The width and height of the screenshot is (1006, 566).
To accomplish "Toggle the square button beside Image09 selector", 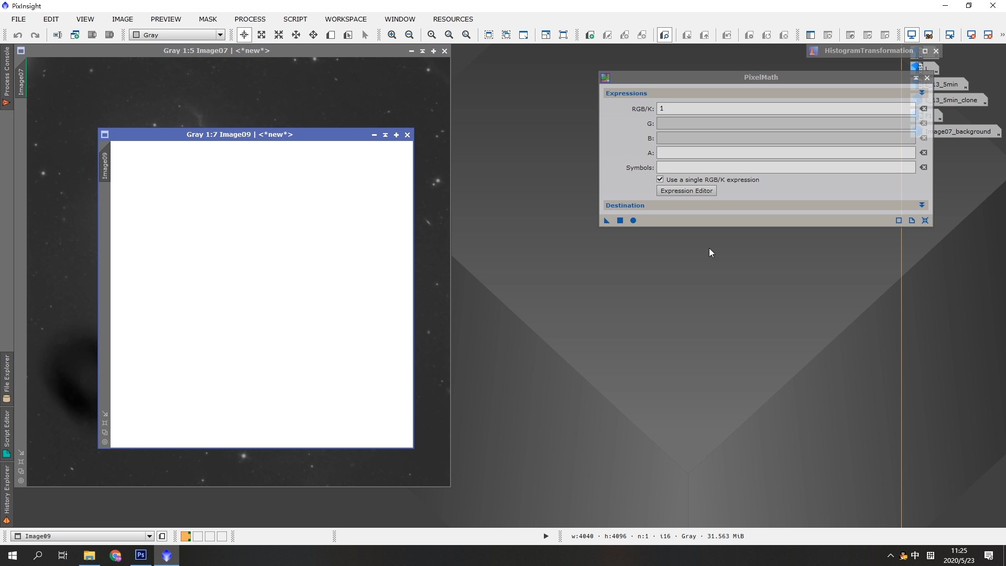I will click(162, 536).
